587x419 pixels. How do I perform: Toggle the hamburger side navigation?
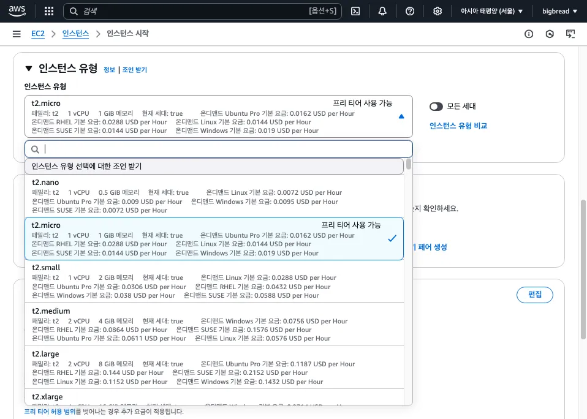coord(17,34)
